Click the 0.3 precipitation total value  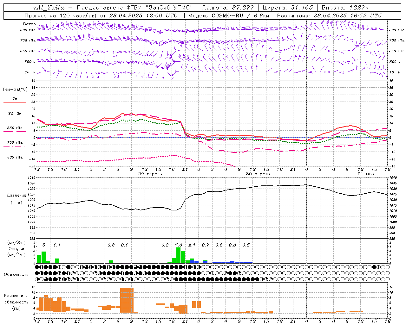[165, 245]
